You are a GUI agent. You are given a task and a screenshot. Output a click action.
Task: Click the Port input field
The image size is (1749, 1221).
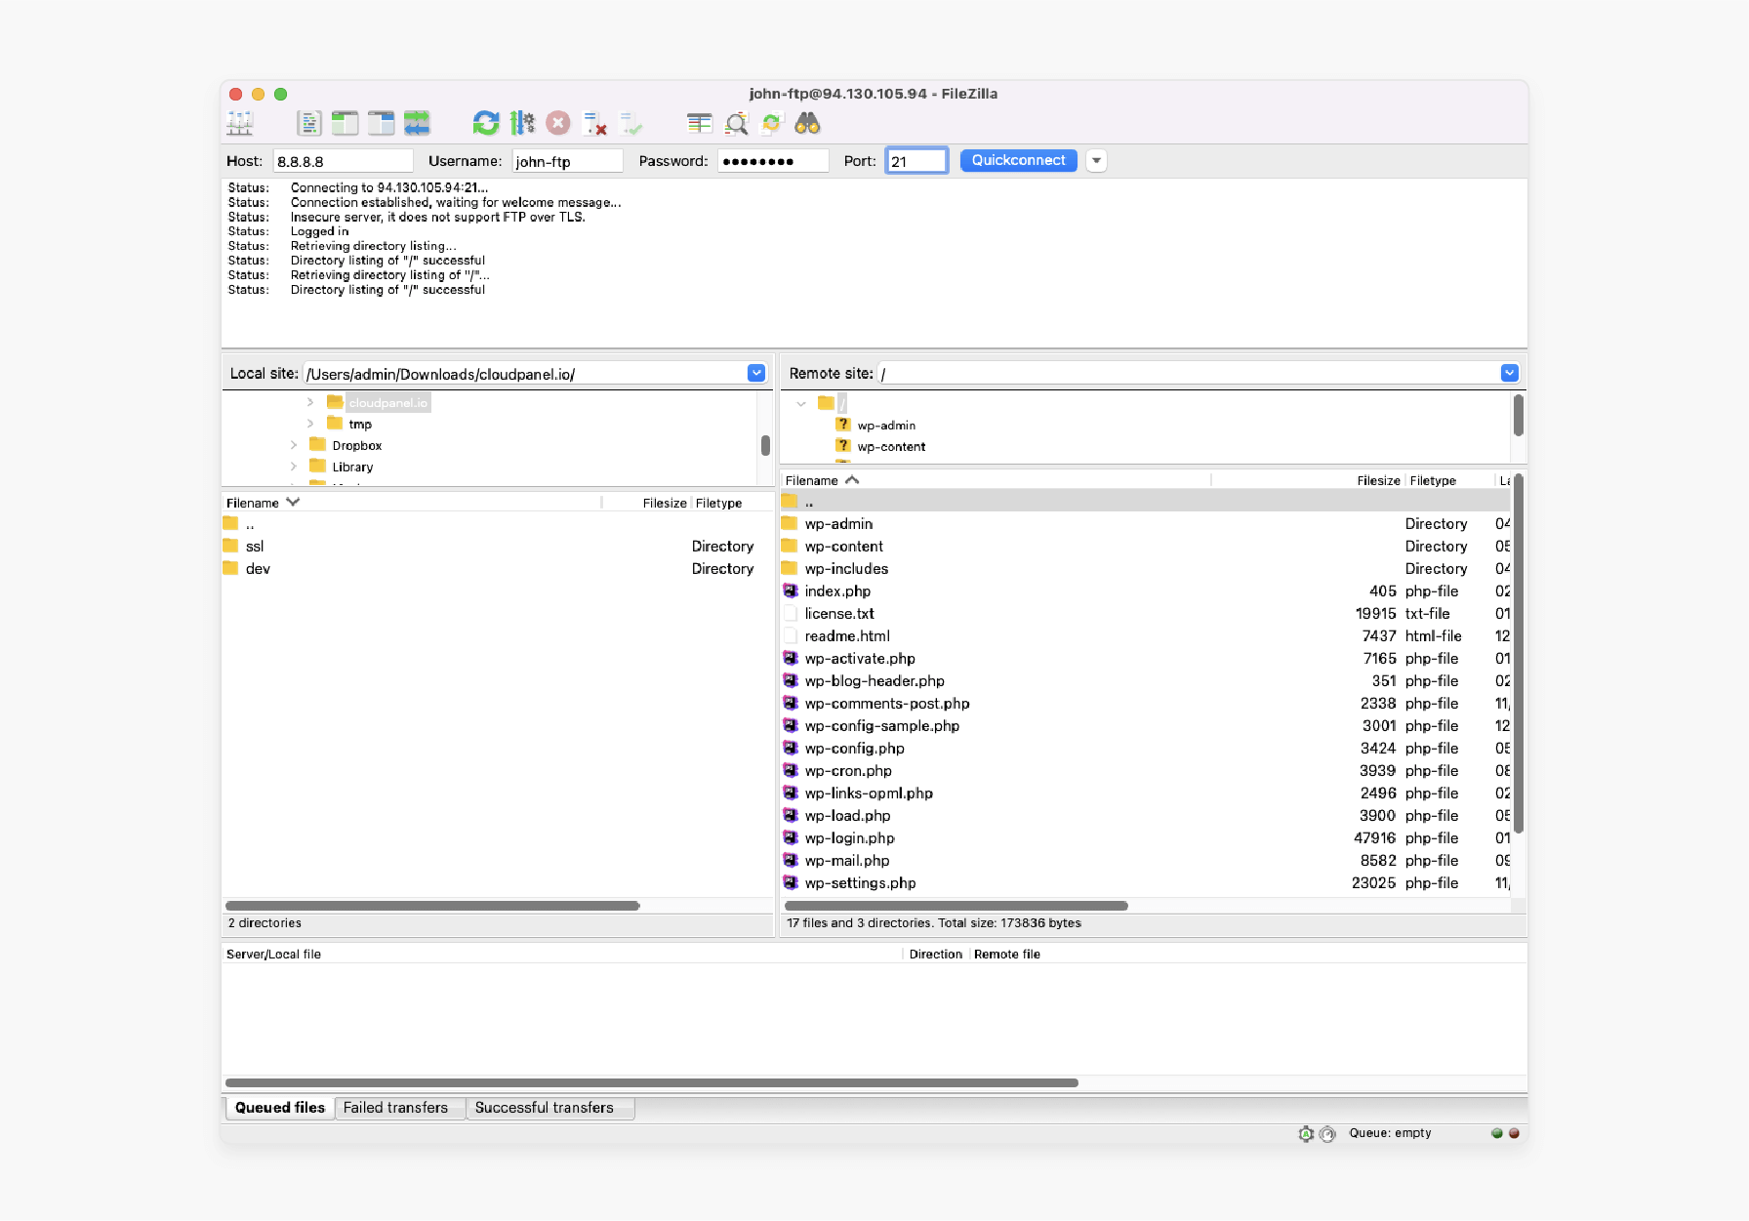click(916, 161)
